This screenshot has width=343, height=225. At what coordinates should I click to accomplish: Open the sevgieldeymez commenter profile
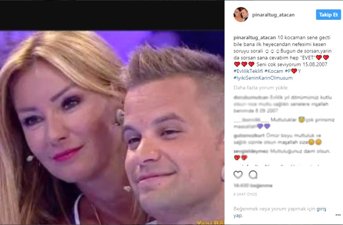pos(251,151)
